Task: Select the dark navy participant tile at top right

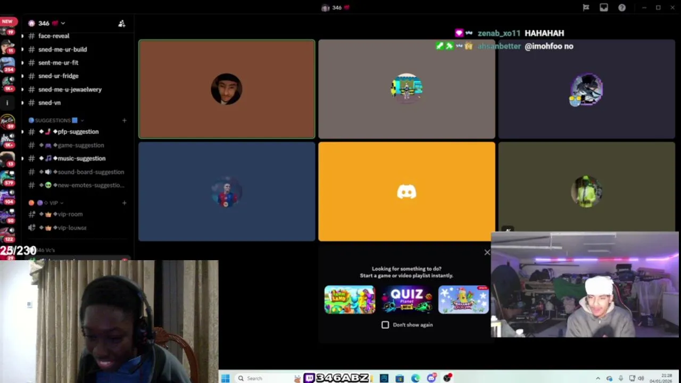Action: (586, 89)
